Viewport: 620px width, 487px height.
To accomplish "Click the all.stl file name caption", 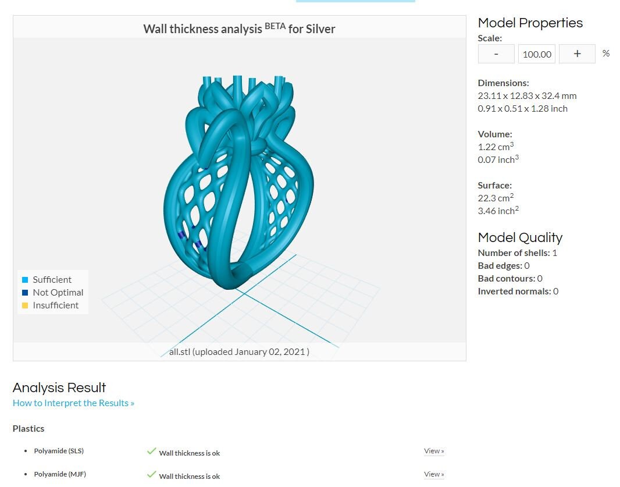I will point(239,351).
